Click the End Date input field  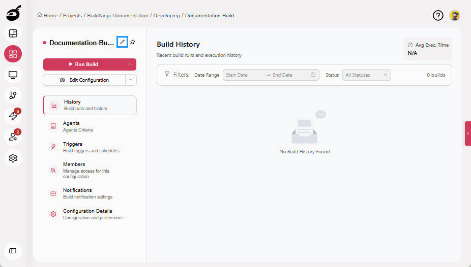point(288,75)
